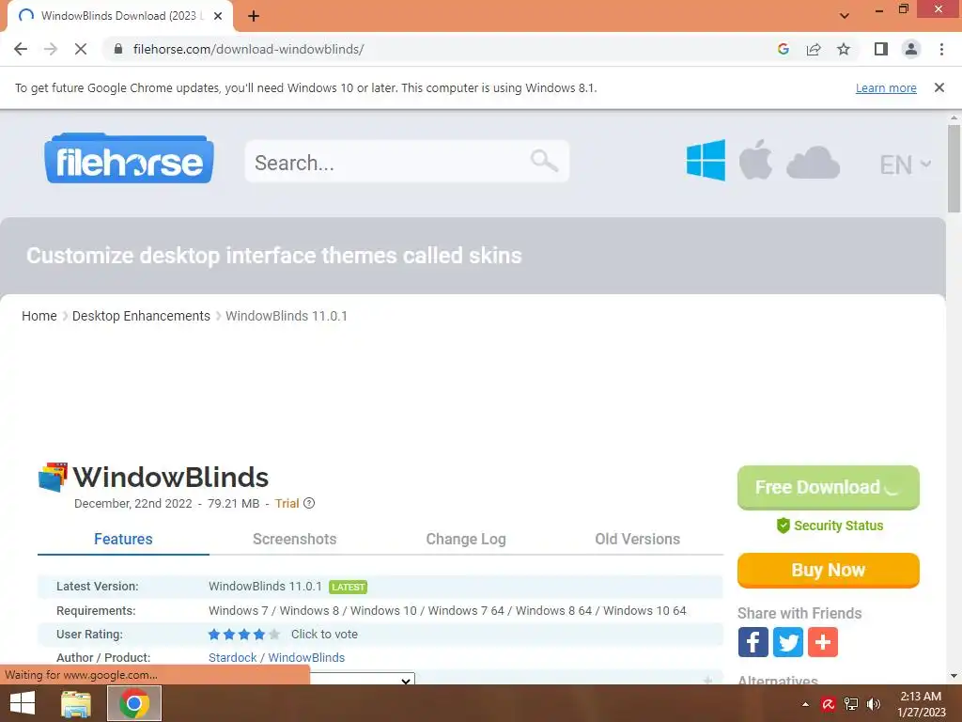Rate with the first star

[x=214, y=635]
